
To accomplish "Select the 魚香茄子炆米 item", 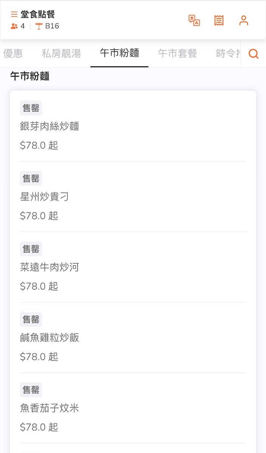I will [x=49, y=408].
